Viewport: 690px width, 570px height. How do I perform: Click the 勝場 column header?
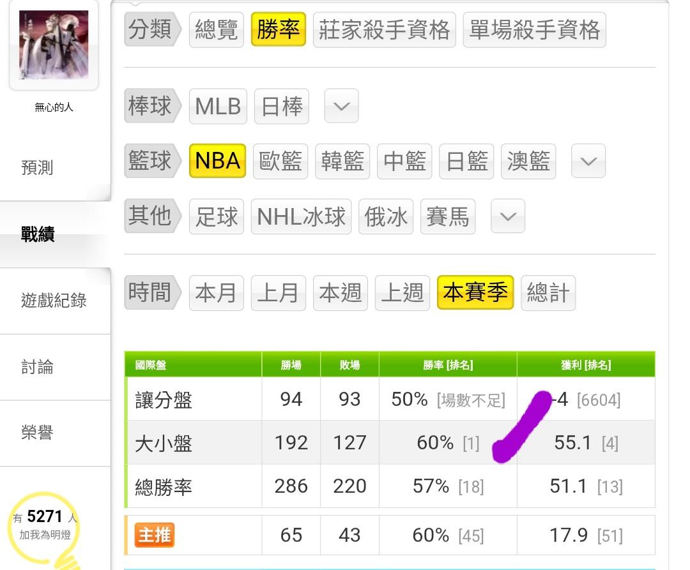(291, 364)
